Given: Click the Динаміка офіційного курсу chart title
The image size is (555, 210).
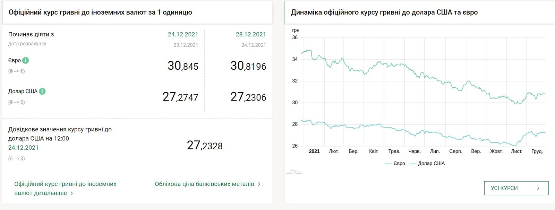Looking at the screenshot, I should coord(384,12).
